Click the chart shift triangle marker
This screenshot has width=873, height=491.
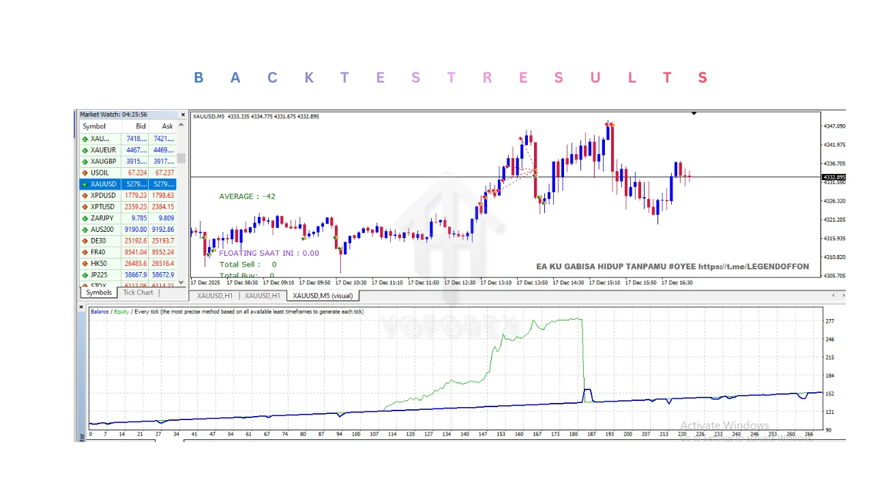click(x=694, y=113)
